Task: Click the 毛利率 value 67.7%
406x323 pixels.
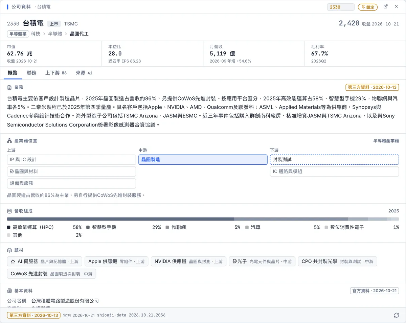Action: 319,54
